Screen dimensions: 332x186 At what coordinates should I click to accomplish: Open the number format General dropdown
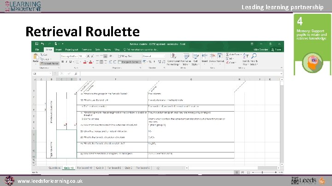164,56
